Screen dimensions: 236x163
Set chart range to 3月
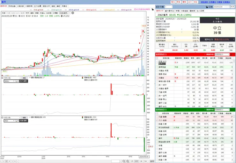(132, 161)
